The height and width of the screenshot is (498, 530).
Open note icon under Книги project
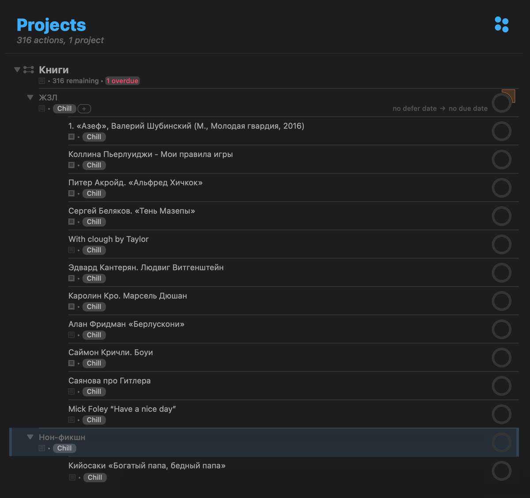coord(42,81)
